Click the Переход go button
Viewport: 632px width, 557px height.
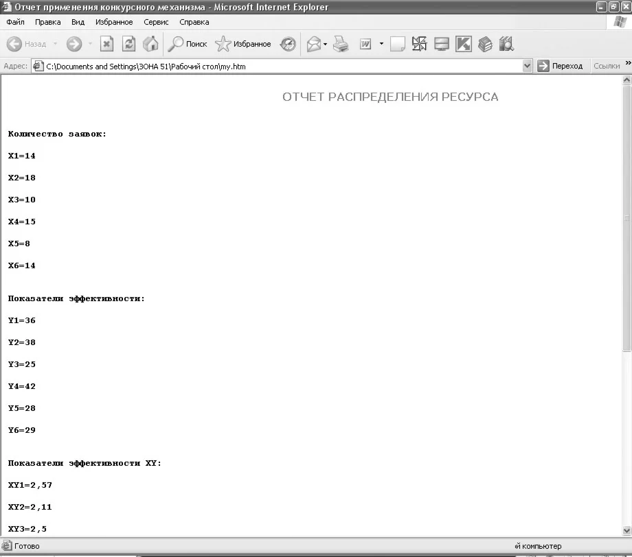point(561,66)
